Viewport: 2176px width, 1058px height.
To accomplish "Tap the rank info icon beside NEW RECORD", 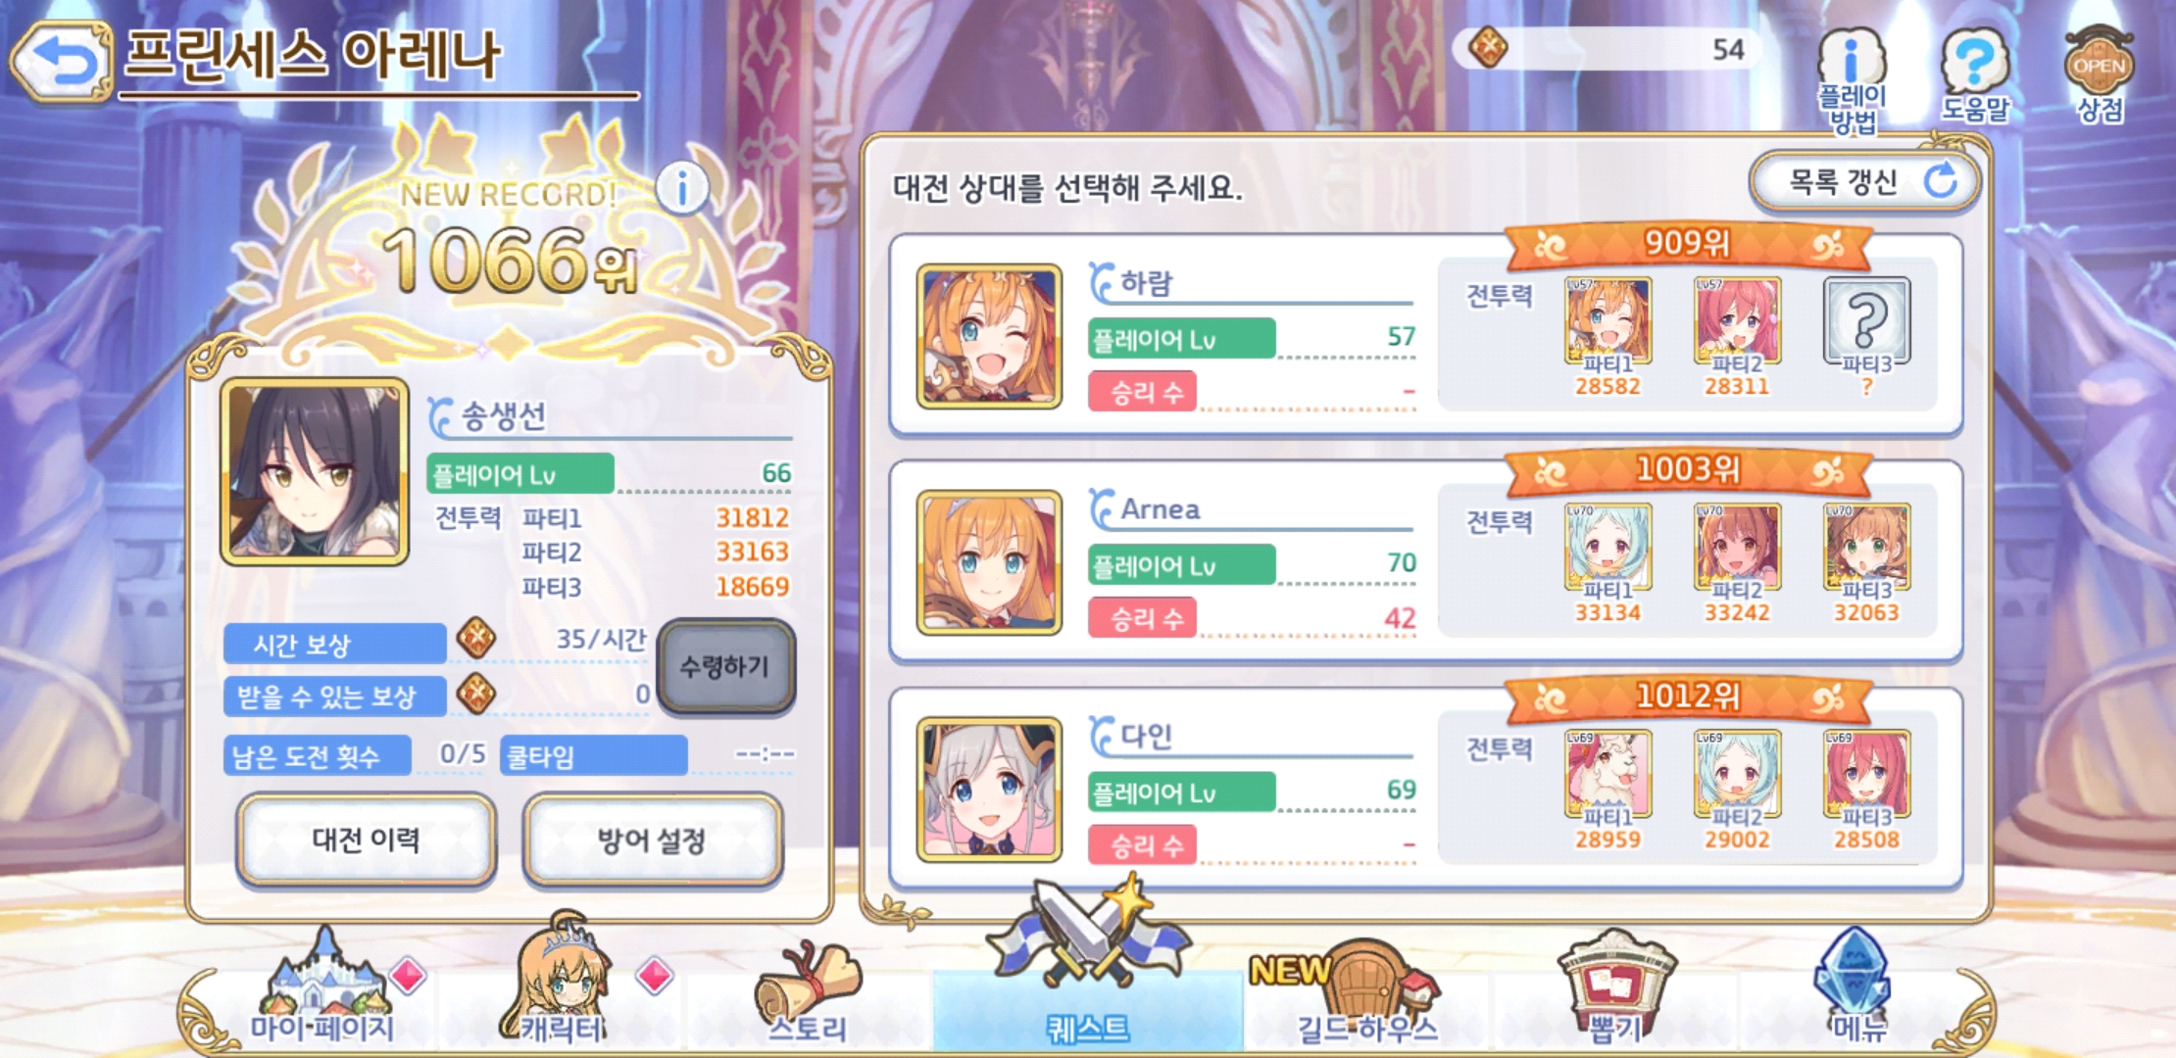I will pos(682,187).
